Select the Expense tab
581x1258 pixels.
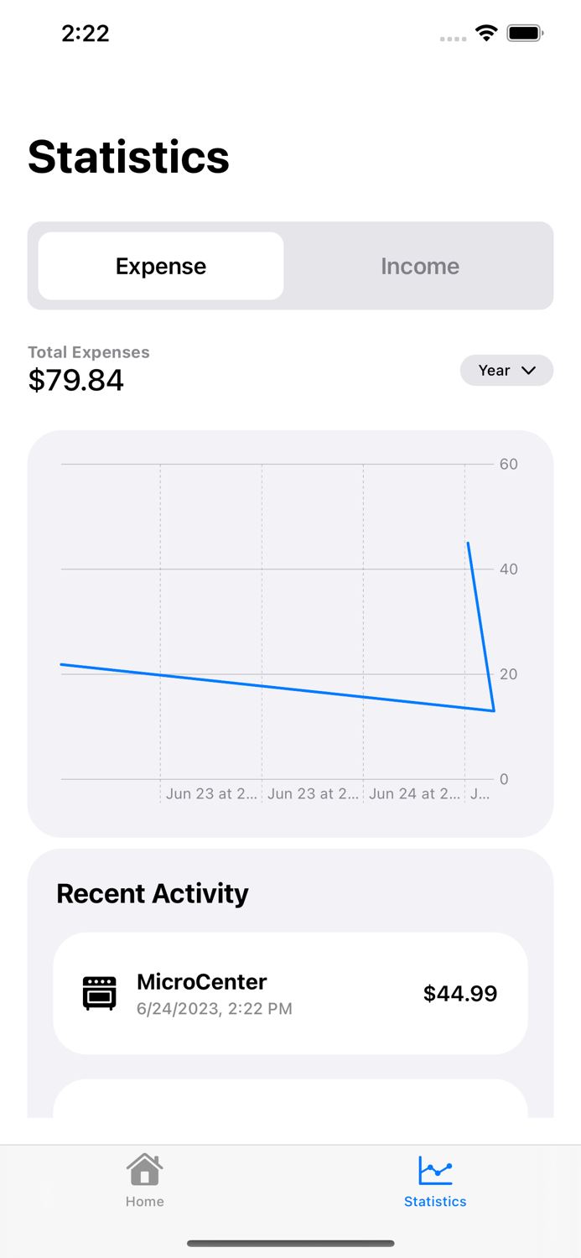point(160,266)
